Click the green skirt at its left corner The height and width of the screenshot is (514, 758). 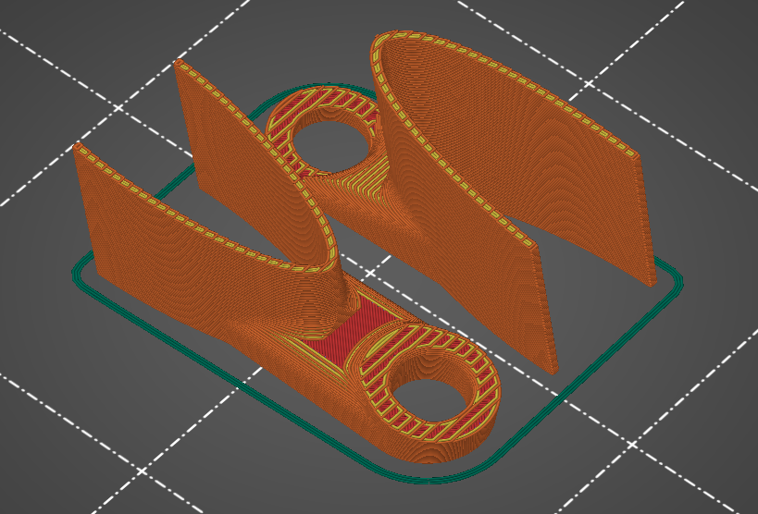coord(76,274)
